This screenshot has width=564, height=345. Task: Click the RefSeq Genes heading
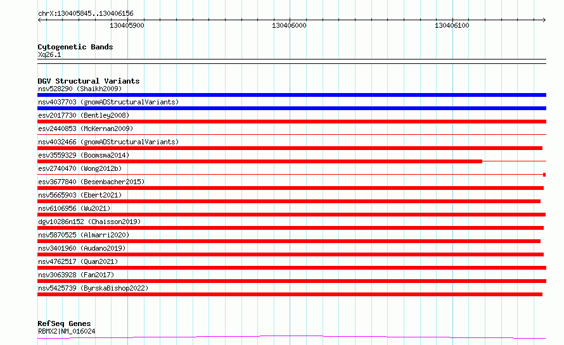point(64,324)
